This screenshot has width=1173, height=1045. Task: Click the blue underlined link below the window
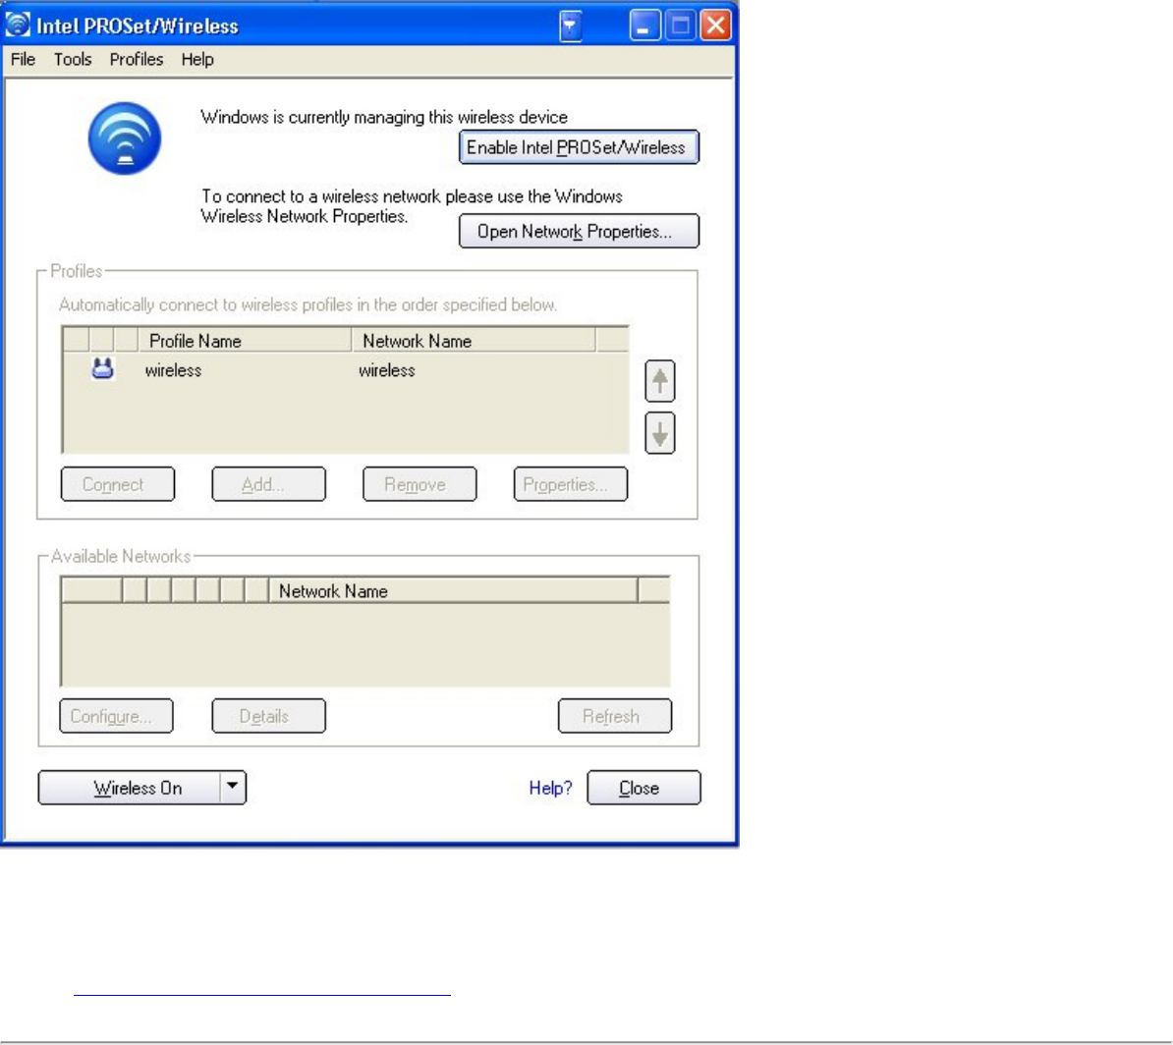[262, 993]
